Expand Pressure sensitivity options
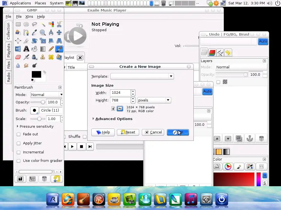 [17, 126]
